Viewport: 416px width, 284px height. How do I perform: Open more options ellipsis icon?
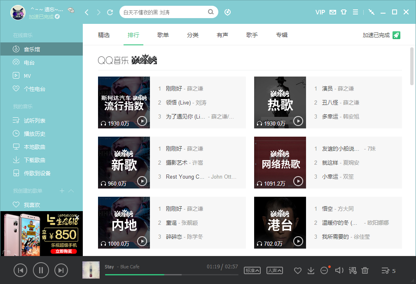324,270
